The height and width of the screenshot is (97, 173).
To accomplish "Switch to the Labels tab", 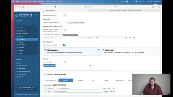I will coord(106,80).
